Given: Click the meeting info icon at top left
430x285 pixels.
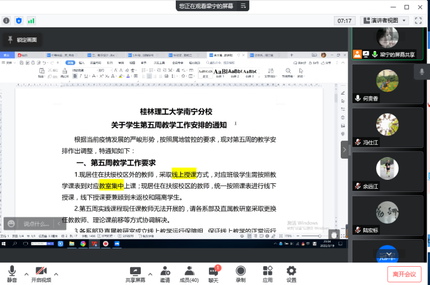Looking at the screenshot, I should [x=6, y=20].
